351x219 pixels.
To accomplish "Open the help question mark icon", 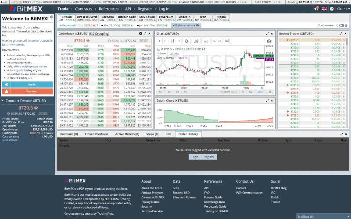I will click(332, 9).
